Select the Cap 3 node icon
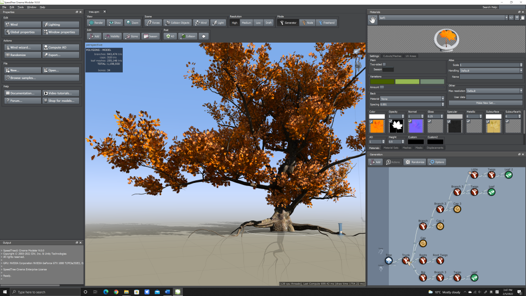This screenshot has height=296, width=526. coord(457,209)
